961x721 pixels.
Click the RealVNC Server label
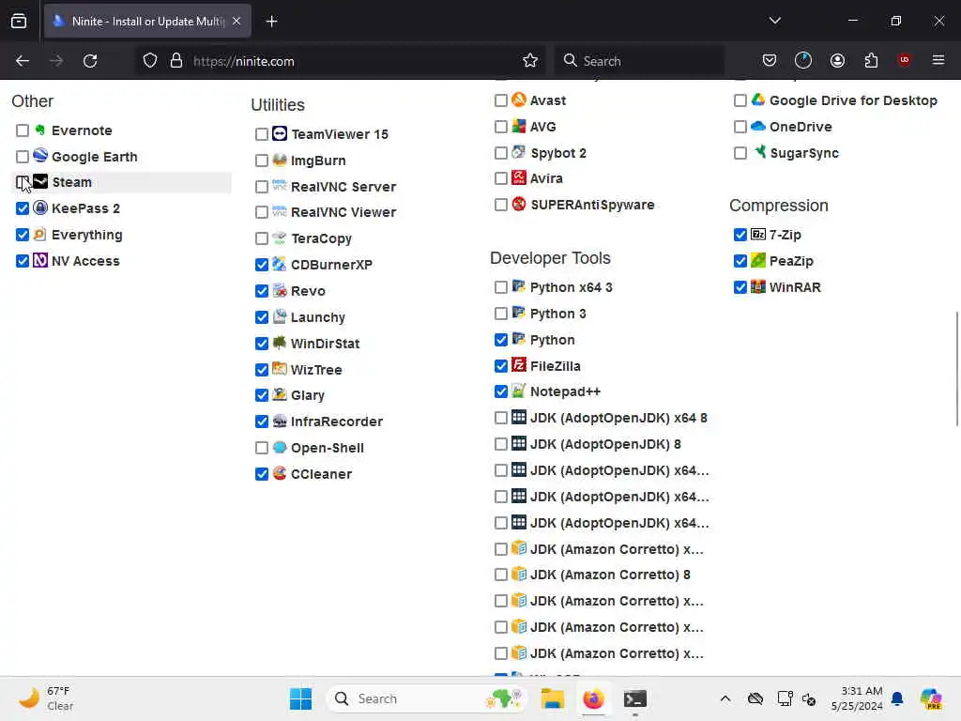coord(343,187)
